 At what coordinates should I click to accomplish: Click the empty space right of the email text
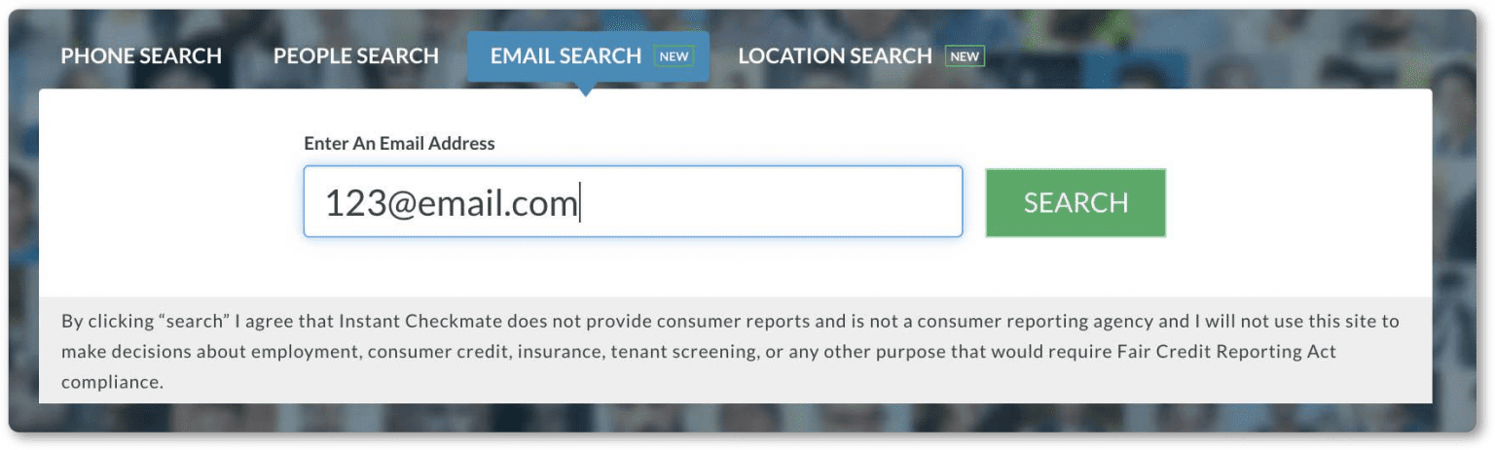pyautogui.click(x=769, y=202)
